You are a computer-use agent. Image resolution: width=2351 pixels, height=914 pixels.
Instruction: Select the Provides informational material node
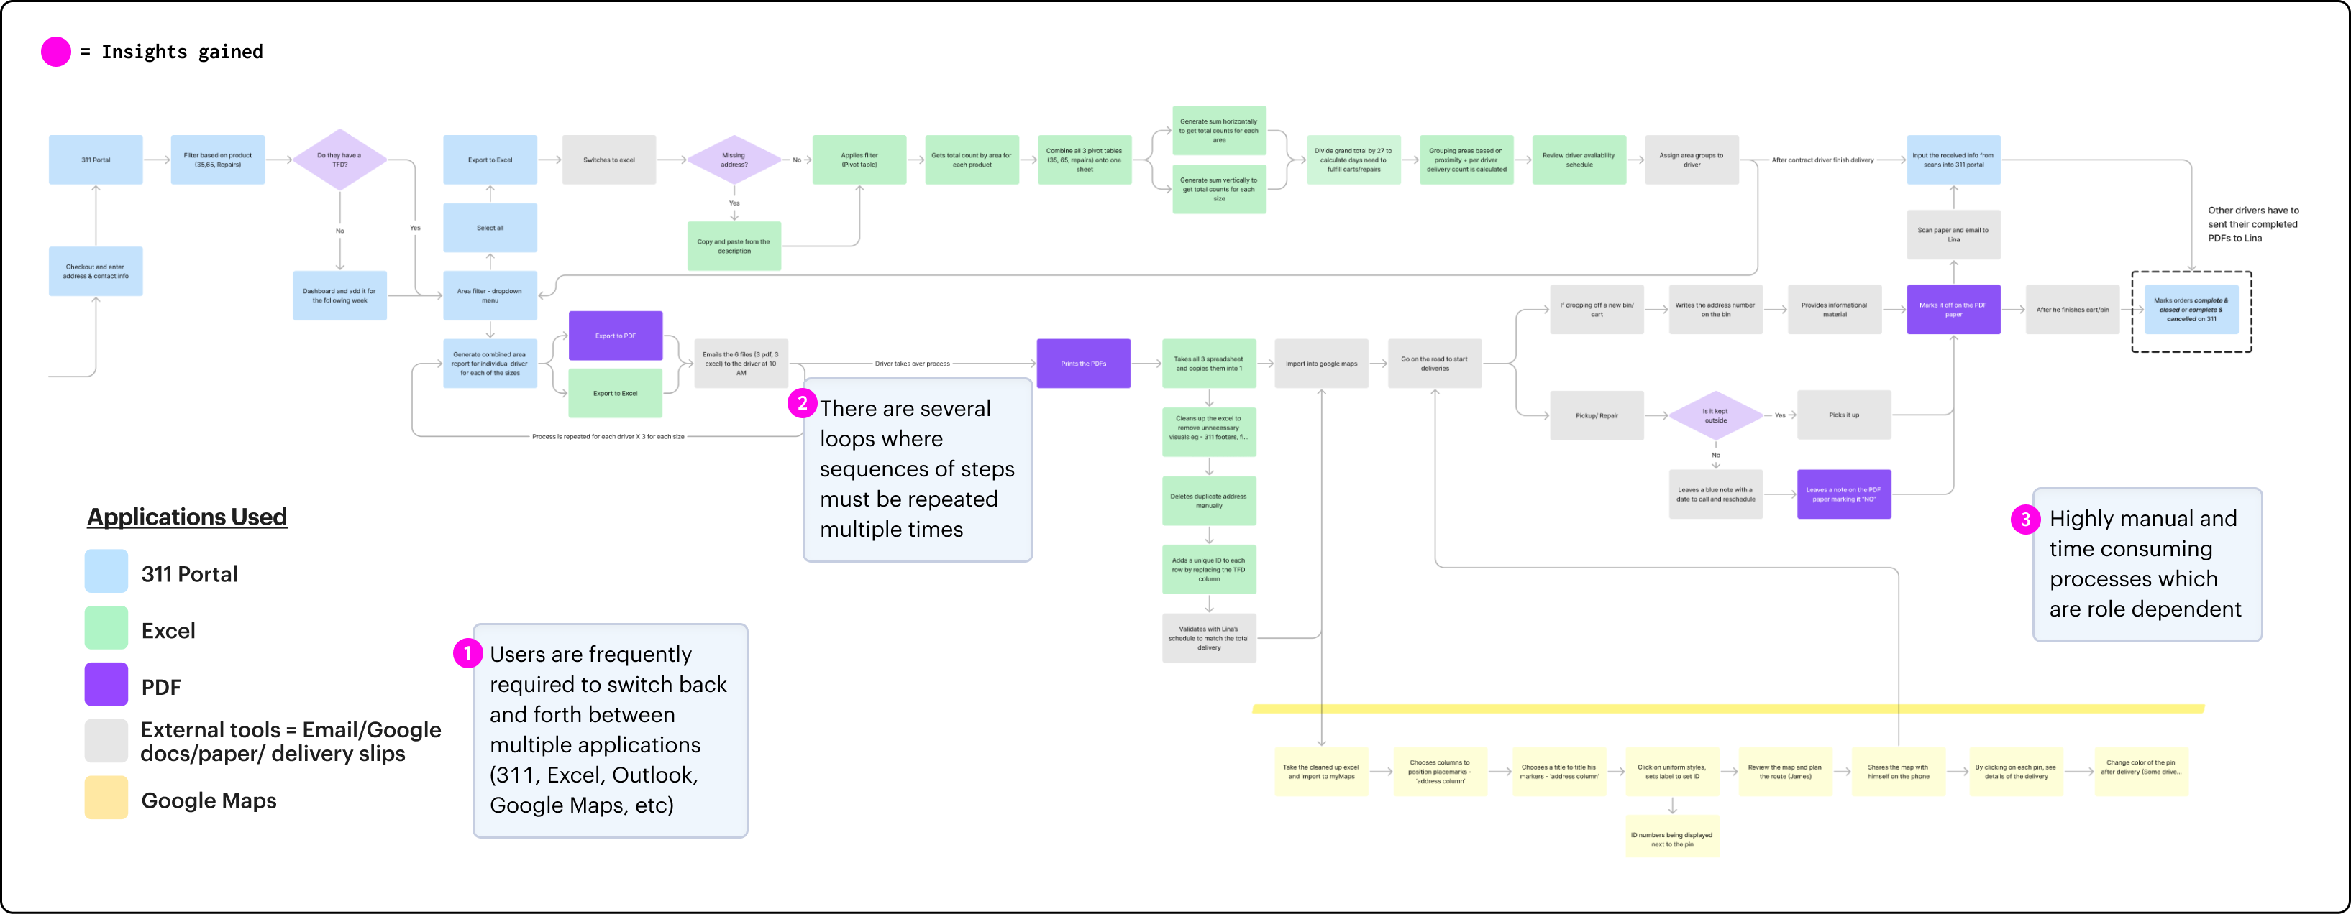pyautogui.click(x=1833, y=309)
